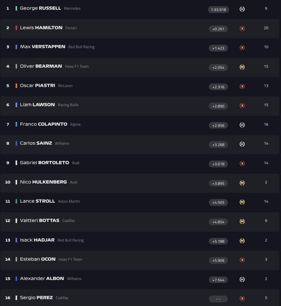Select Colapinto's hard tyre icon
This screenshot has width=281, height=306.
pos(242,125)
